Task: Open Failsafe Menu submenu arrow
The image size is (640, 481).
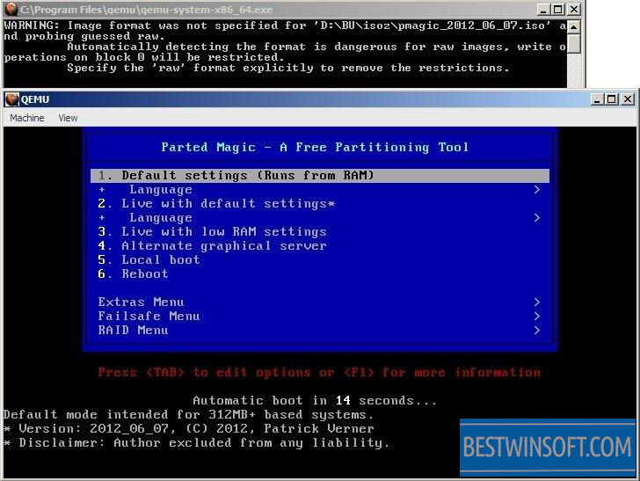Action: (x=537, y=317)
